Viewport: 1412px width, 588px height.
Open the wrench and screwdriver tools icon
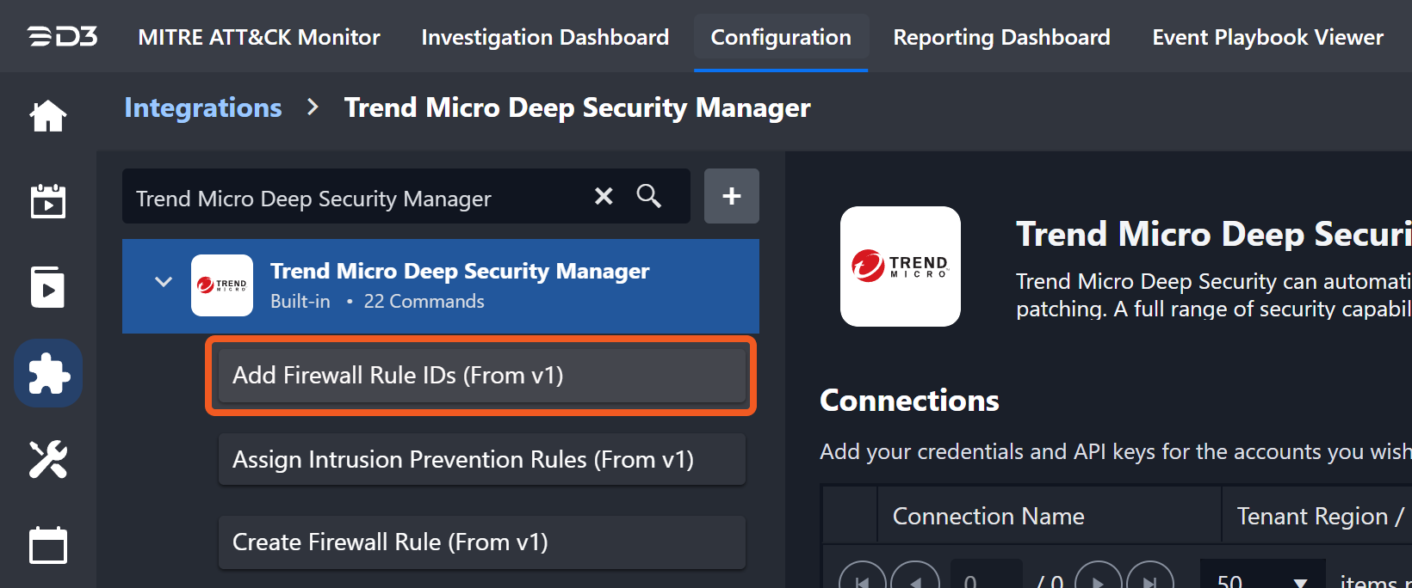point(48,459)
